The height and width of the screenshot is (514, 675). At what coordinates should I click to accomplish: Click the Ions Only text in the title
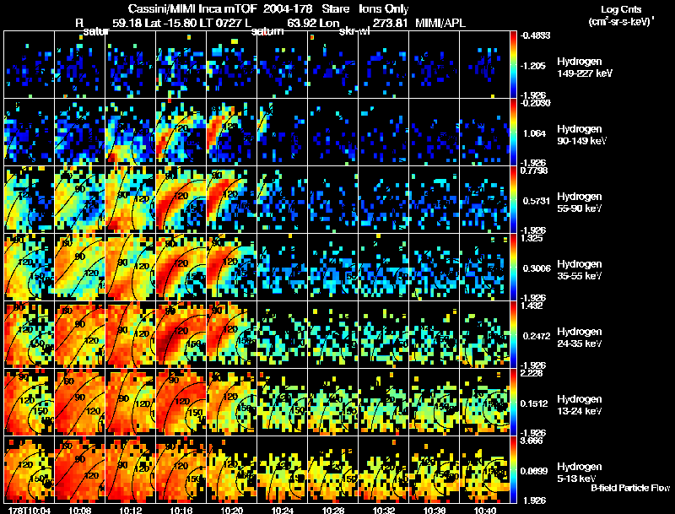(x=384, y=8)
